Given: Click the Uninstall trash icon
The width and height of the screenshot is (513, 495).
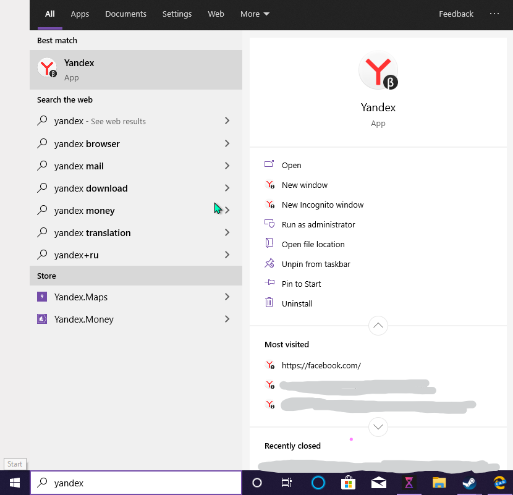Looking at the screenshot, I should (269, 302).
